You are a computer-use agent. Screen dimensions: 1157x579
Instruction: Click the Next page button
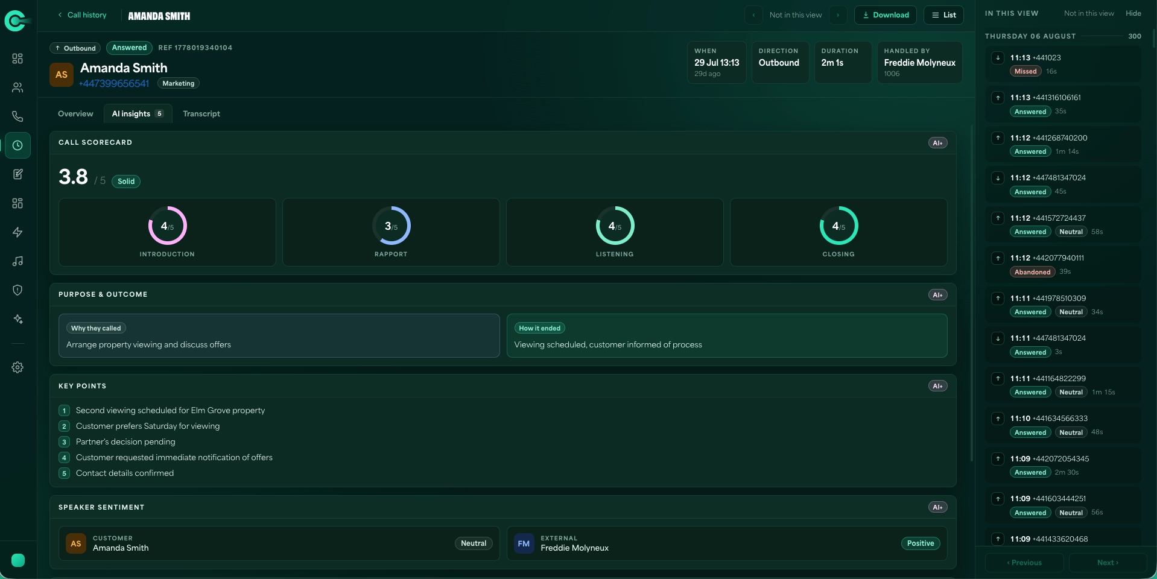(x=1108, y=563)
